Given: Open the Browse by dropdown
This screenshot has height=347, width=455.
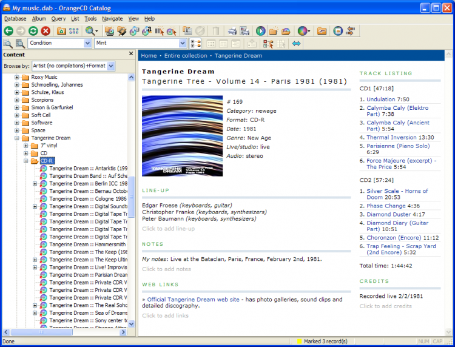Looking at the screenshot, I should pyautogui.click(x=111, y=66).
